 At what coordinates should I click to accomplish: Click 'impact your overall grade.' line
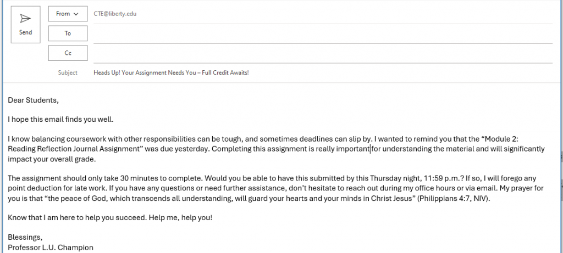(x=52, y=160)
